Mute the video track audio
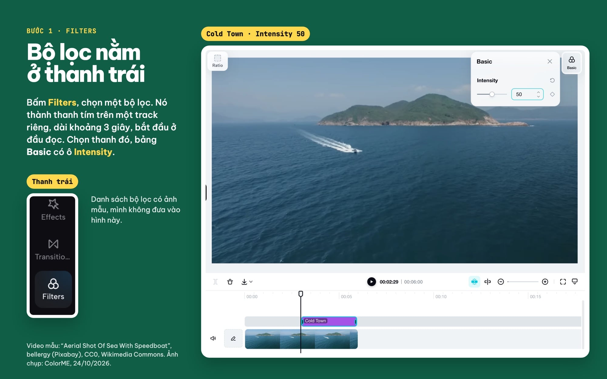The height and width of the screenshot is (379, 607). pos(213,338)
